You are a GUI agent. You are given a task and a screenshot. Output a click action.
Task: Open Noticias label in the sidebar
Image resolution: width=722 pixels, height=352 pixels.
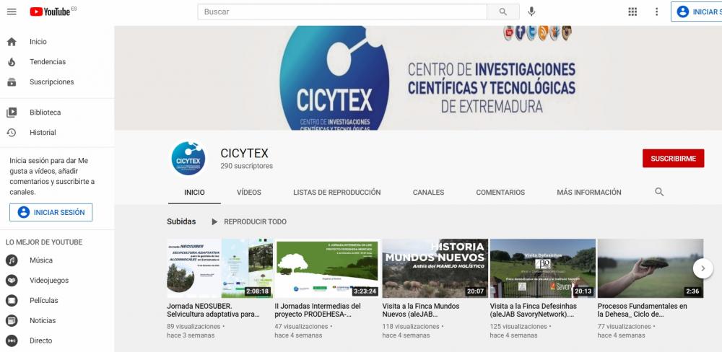click(x=43, y=321)
